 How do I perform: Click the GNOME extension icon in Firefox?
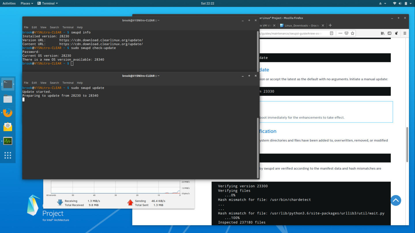pos(397,33)
